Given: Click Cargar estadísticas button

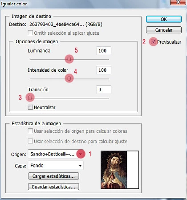Looking at the screenshot, I should pyautogui.click(x=53, y=176).
